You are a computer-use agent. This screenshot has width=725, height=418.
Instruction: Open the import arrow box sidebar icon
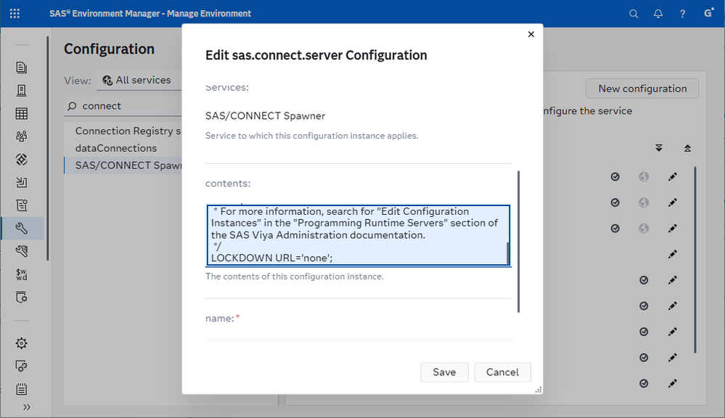(21, 182)
